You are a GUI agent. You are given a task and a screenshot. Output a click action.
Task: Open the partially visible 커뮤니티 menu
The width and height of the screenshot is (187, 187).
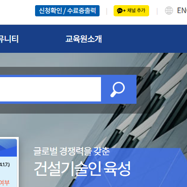point(9,39)
